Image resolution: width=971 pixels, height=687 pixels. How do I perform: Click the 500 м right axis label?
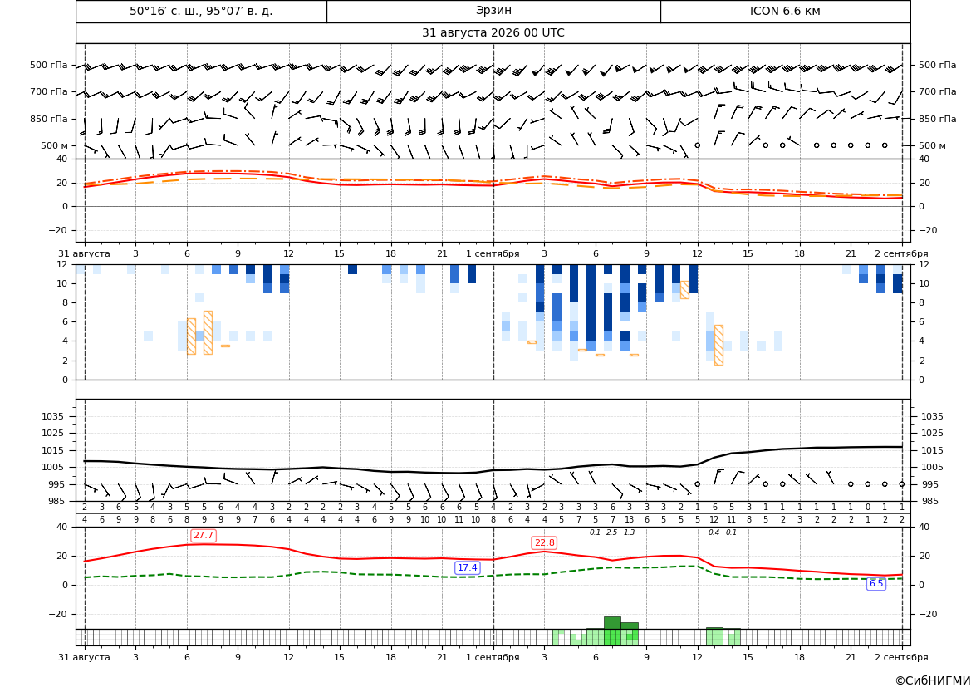pyautogui.click(x=932, y=145)
